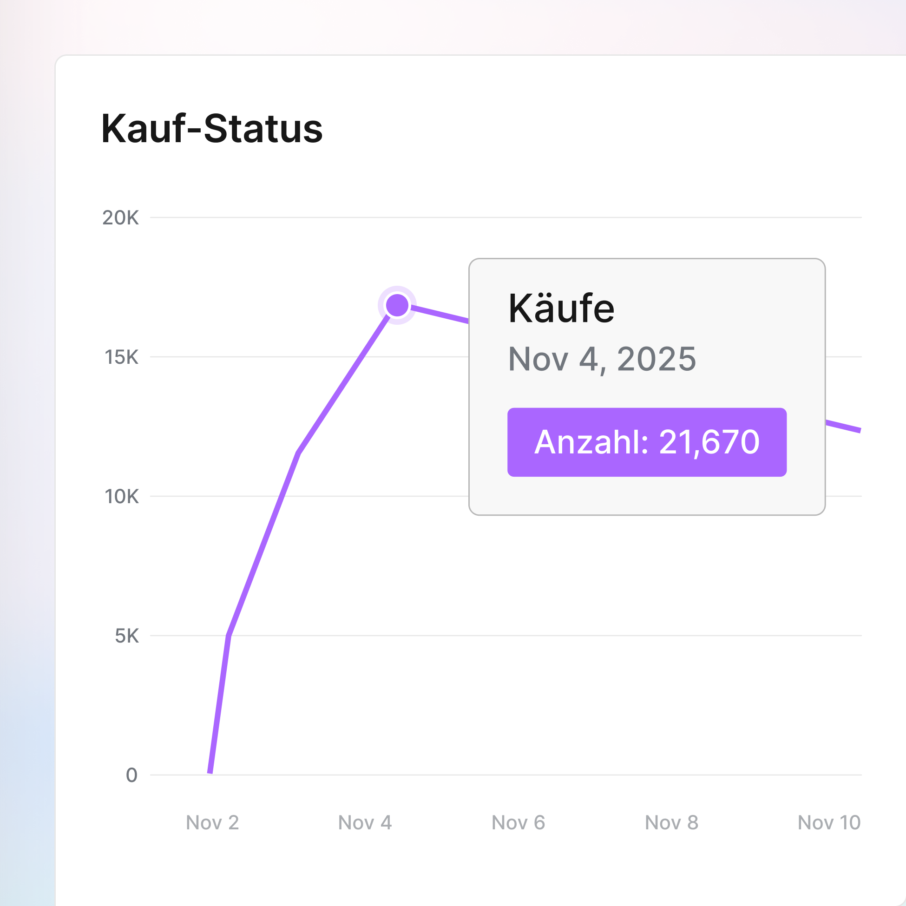The width and height of the screenshot is (906, 906).
Task: Click the line's bend between 10K and 15K
Action: pyautogui.click(x=298, y=453)
